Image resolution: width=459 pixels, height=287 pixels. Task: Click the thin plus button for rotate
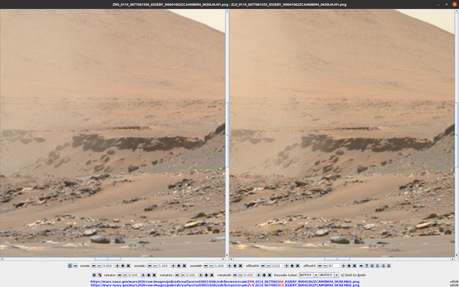[x=143, y=275]
